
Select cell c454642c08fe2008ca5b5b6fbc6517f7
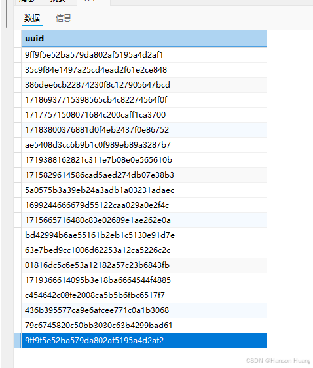[x=144, y=295]
